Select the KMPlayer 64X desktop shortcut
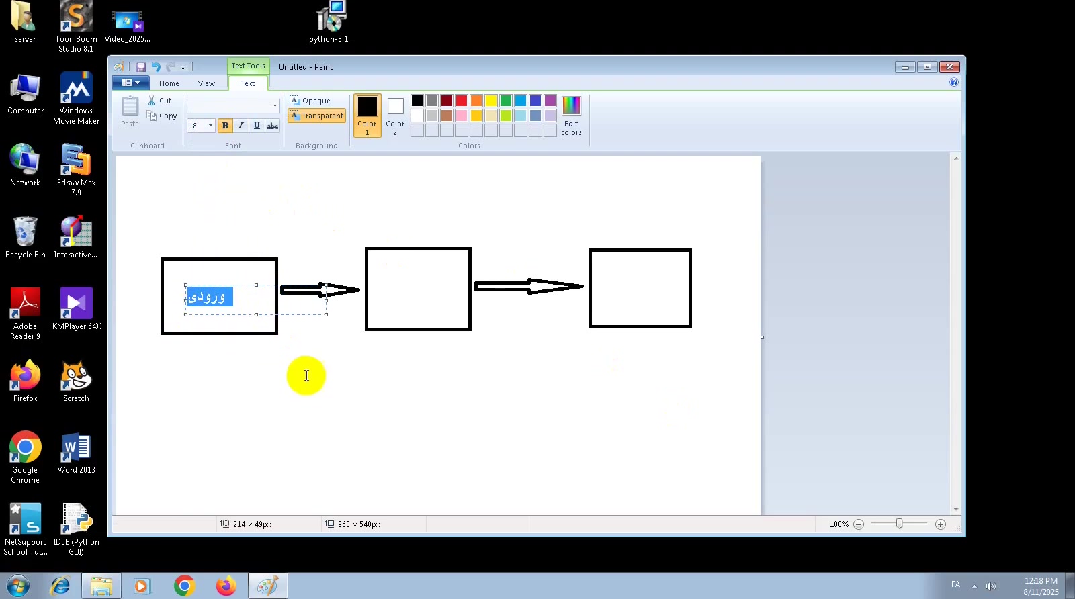Image resolution: width=1075 pixels, height=599 pixels. click(x=76, y=310)
